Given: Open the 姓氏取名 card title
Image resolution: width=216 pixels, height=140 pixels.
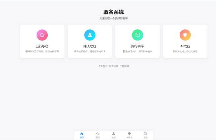Looking at the screenshot, I should click(90, 46).
